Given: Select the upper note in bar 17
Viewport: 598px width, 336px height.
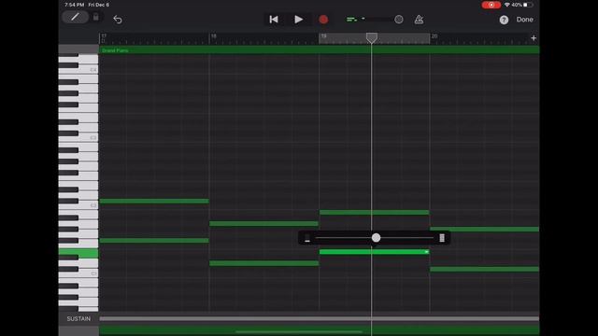Looking at the screenshot, I should [154, 201].
